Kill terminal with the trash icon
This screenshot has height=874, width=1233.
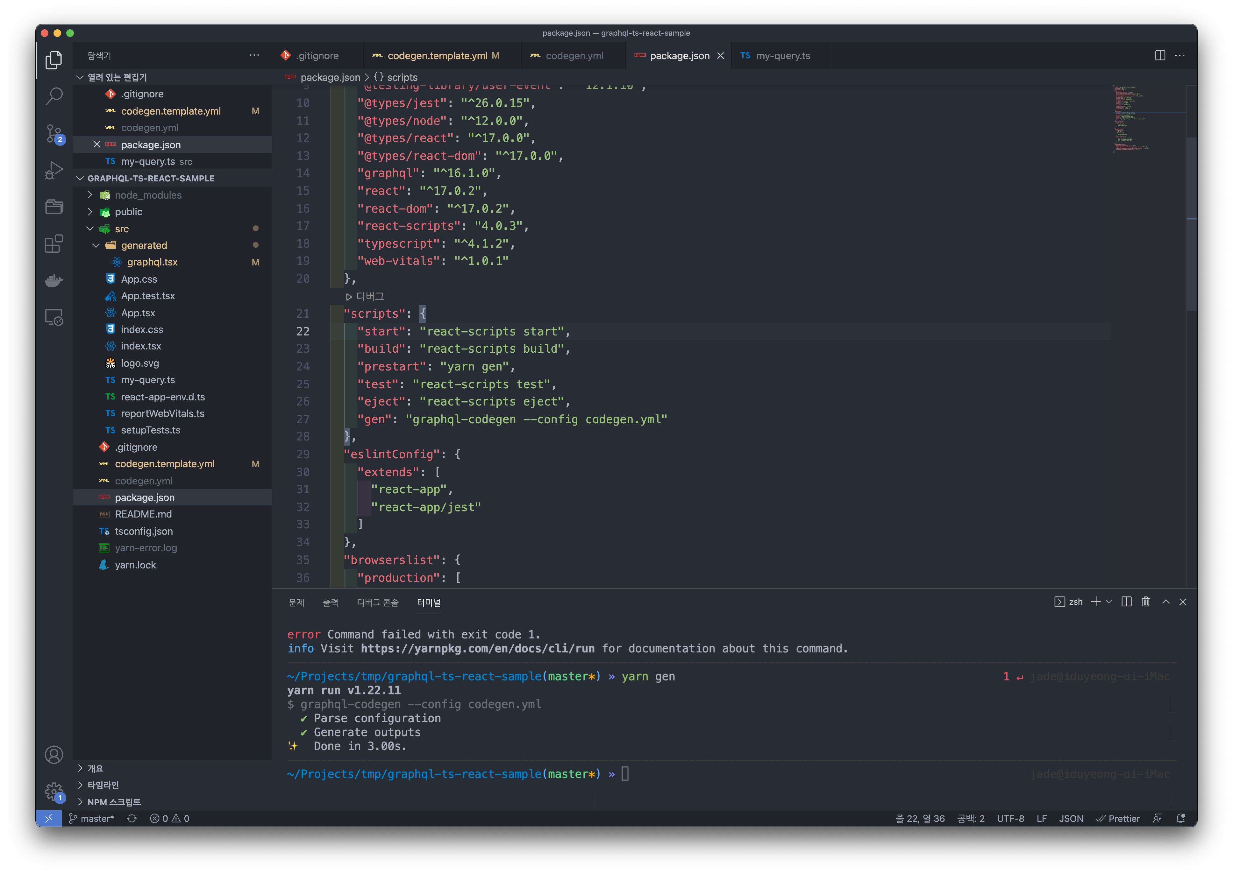(x=1145, y=602)
